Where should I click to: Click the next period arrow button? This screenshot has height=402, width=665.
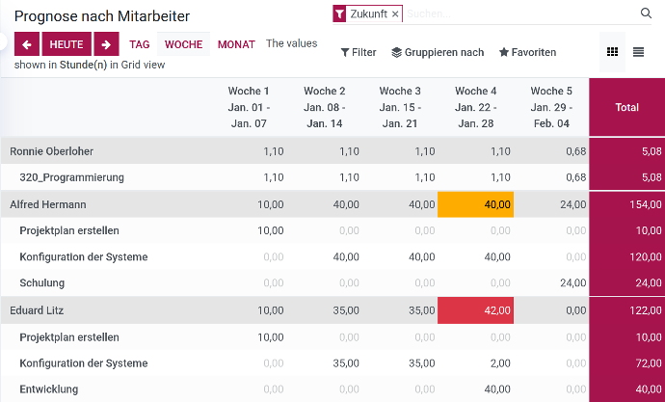106,44
